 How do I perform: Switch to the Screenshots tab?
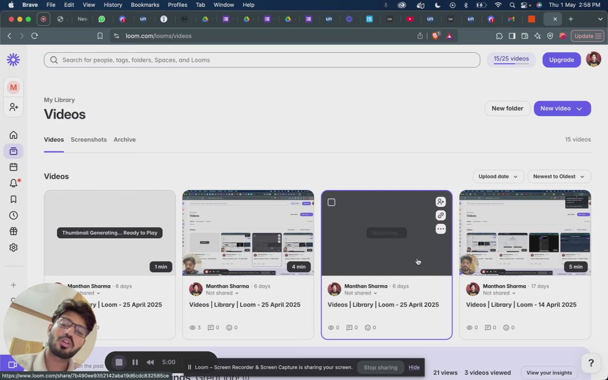[x=89, y=139]
